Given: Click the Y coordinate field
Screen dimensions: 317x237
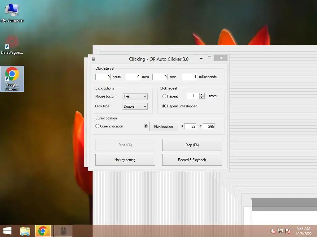Looking at the screenshot, I should [209, 126].
